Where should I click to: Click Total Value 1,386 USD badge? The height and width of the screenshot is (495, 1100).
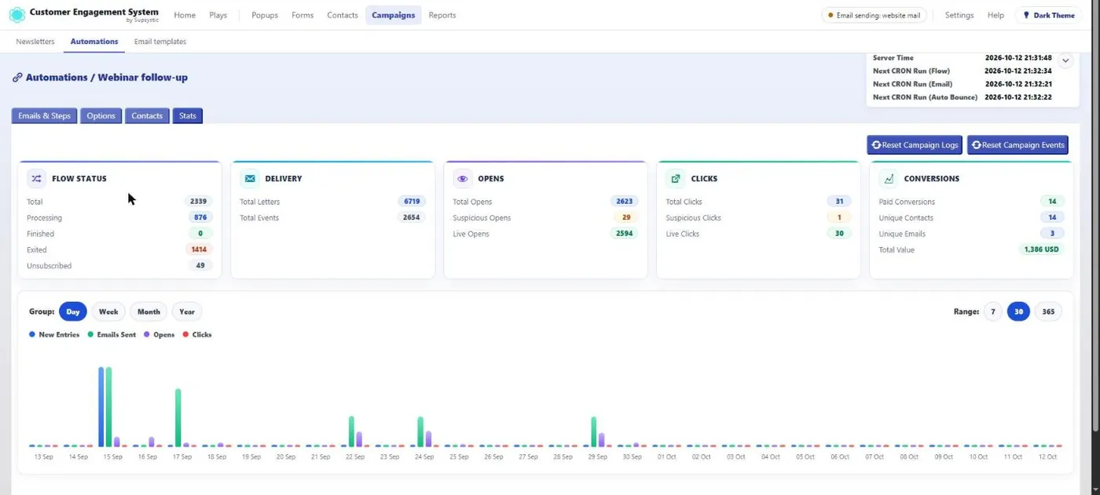click(1042, 249)
